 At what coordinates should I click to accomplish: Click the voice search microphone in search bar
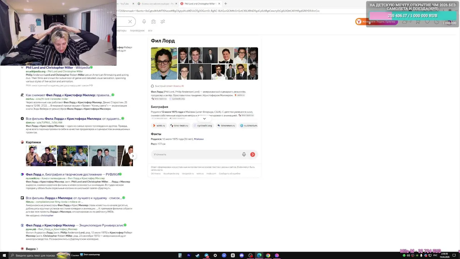point(144,22)
